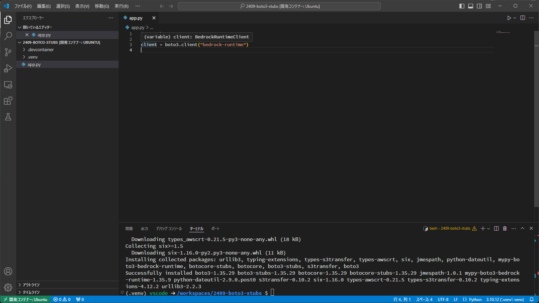Open the Search view in activity bar
The width and height of the screenshot is (539, 303).
(8, 36)
